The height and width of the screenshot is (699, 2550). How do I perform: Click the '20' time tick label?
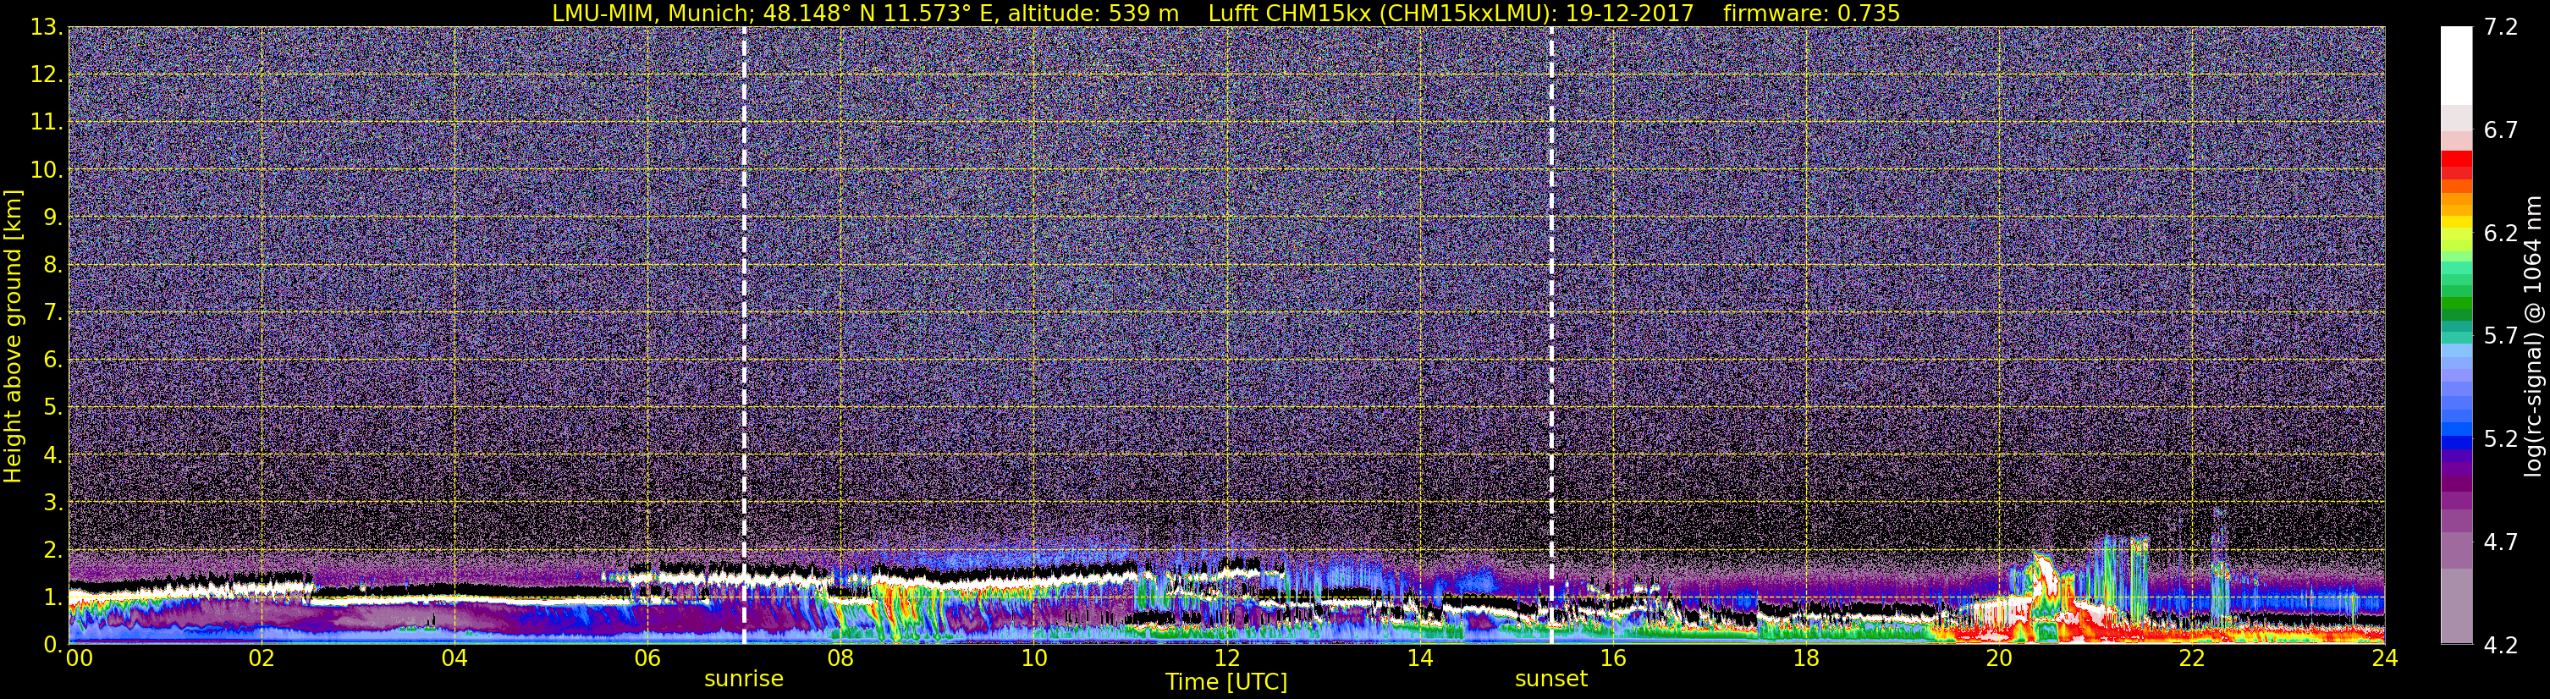point(1999,658)
